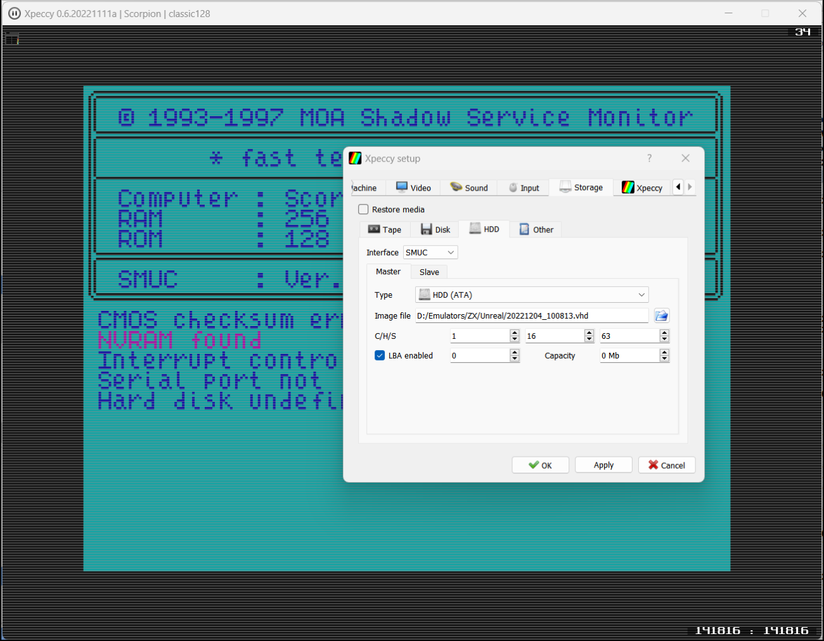The height and width of the screenshot is (641, 824).
Task: Open the Xpeccy tab
Action: point(642,187)
